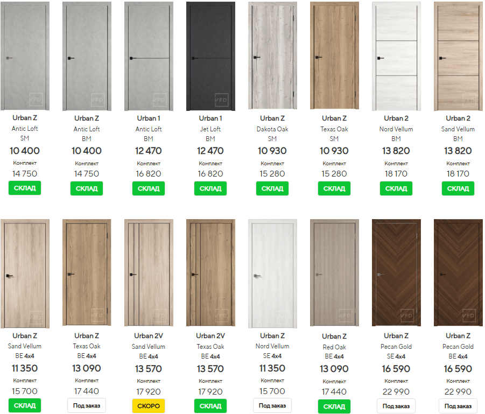Click the yellow СКОРО button
The width and height of the screenshot is (485, 414).
click(149, 406)
